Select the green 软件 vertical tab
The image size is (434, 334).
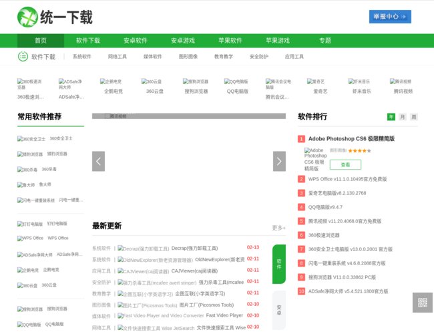click(279, 265)
